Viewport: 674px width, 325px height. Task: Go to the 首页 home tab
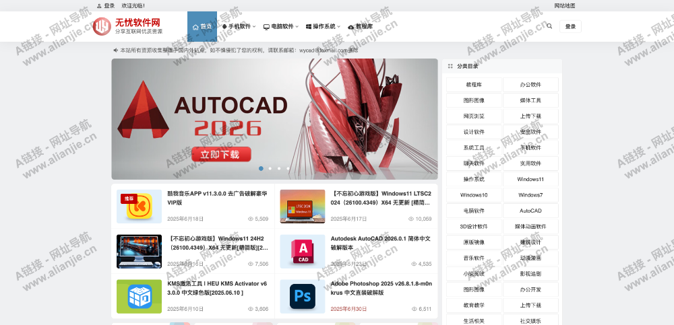pyautogui.click(x=202, y=26)
